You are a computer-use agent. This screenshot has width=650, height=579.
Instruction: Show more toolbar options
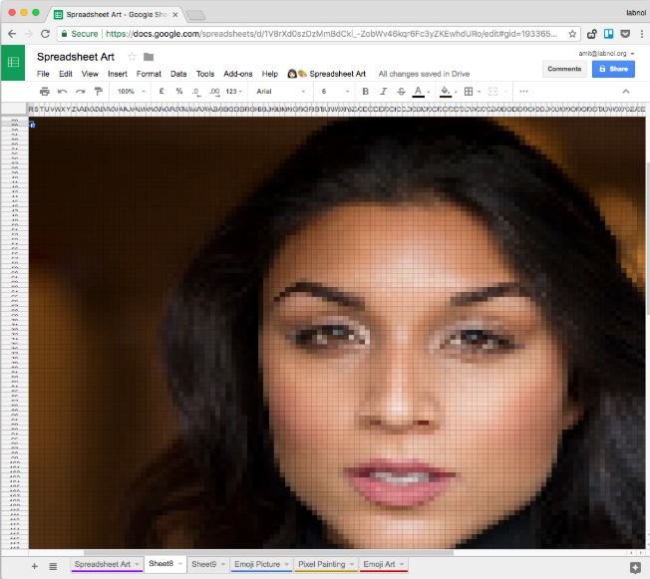tap(523, 91)
